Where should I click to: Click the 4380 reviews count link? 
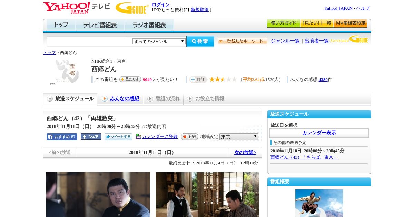tap(323, 80)
